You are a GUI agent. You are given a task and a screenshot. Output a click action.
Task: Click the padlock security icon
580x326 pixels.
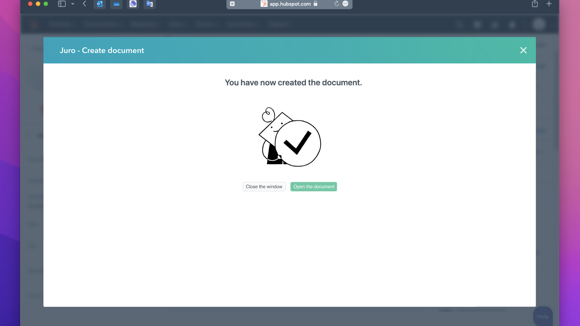coord(316,4)
